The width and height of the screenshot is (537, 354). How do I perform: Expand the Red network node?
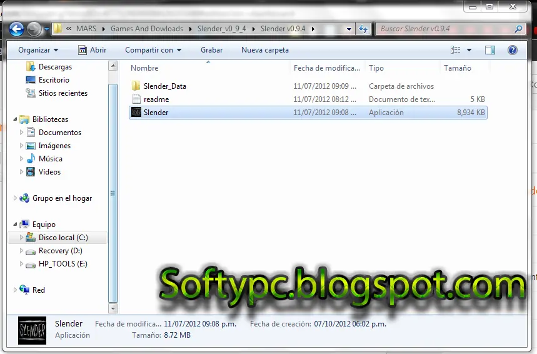[15, 290]
